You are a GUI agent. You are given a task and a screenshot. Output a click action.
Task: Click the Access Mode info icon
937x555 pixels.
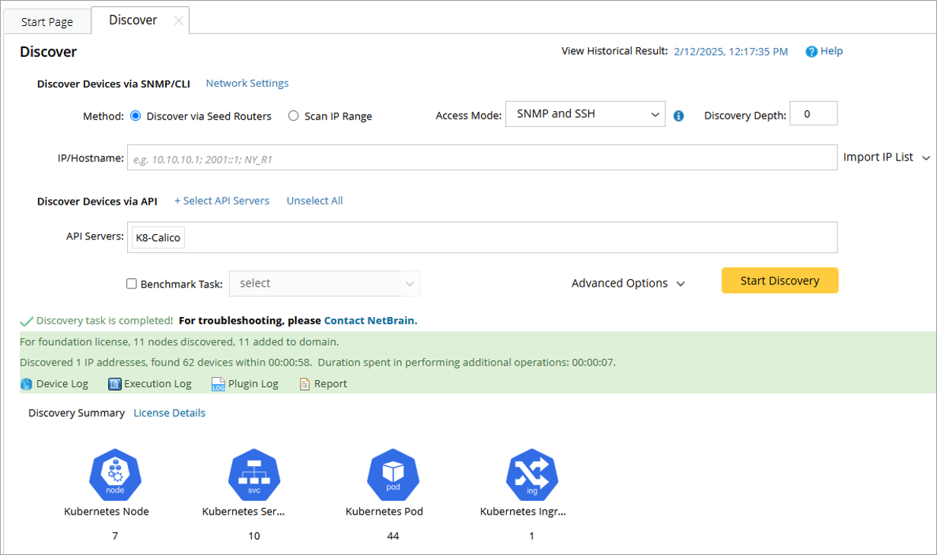679,116
